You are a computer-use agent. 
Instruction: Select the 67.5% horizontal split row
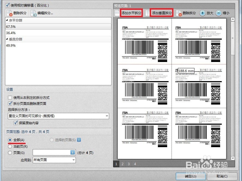click(58, 26)
